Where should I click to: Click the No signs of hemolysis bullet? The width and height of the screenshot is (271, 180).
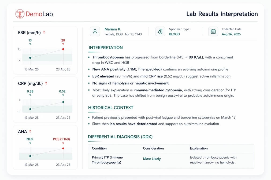pyautogui.click(x=131, y=83)
